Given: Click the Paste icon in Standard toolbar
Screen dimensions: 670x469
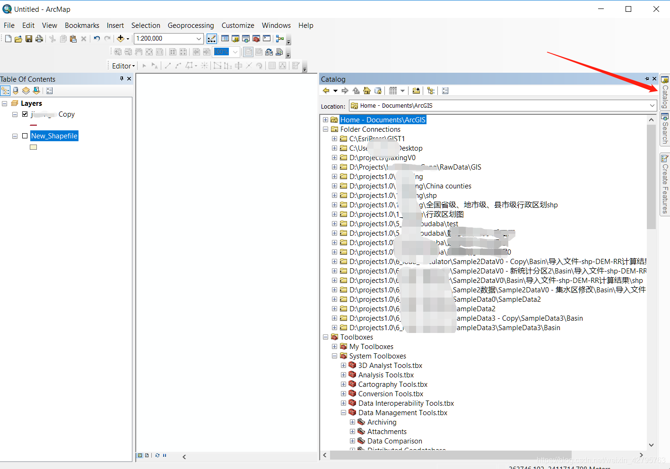Looking at the screenshot, I should coord(73,39).
